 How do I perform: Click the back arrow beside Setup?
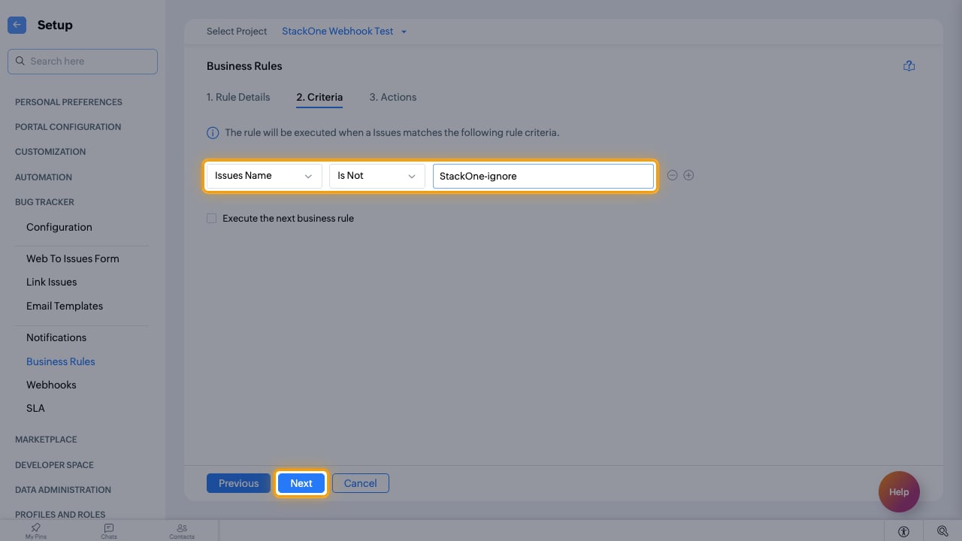pyautogui.click(x=17, y=25)
